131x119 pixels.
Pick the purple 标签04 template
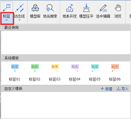(x=75, y=73)
